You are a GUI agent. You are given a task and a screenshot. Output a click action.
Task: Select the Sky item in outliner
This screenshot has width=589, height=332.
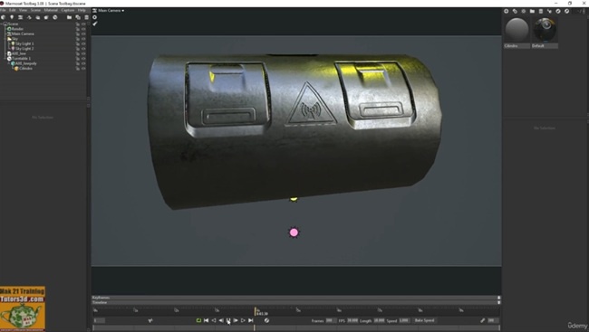(14, 39)
